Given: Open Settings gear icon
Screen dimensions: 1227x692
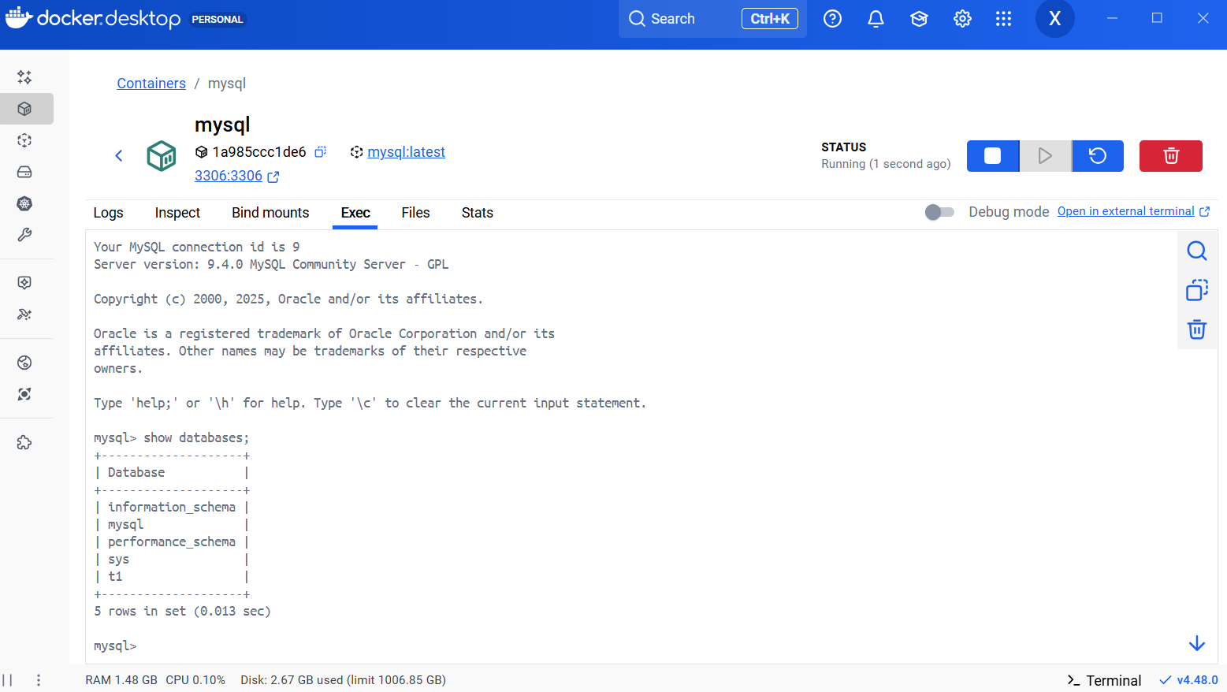Looking at the screenshot, I should tap(962, 19).
